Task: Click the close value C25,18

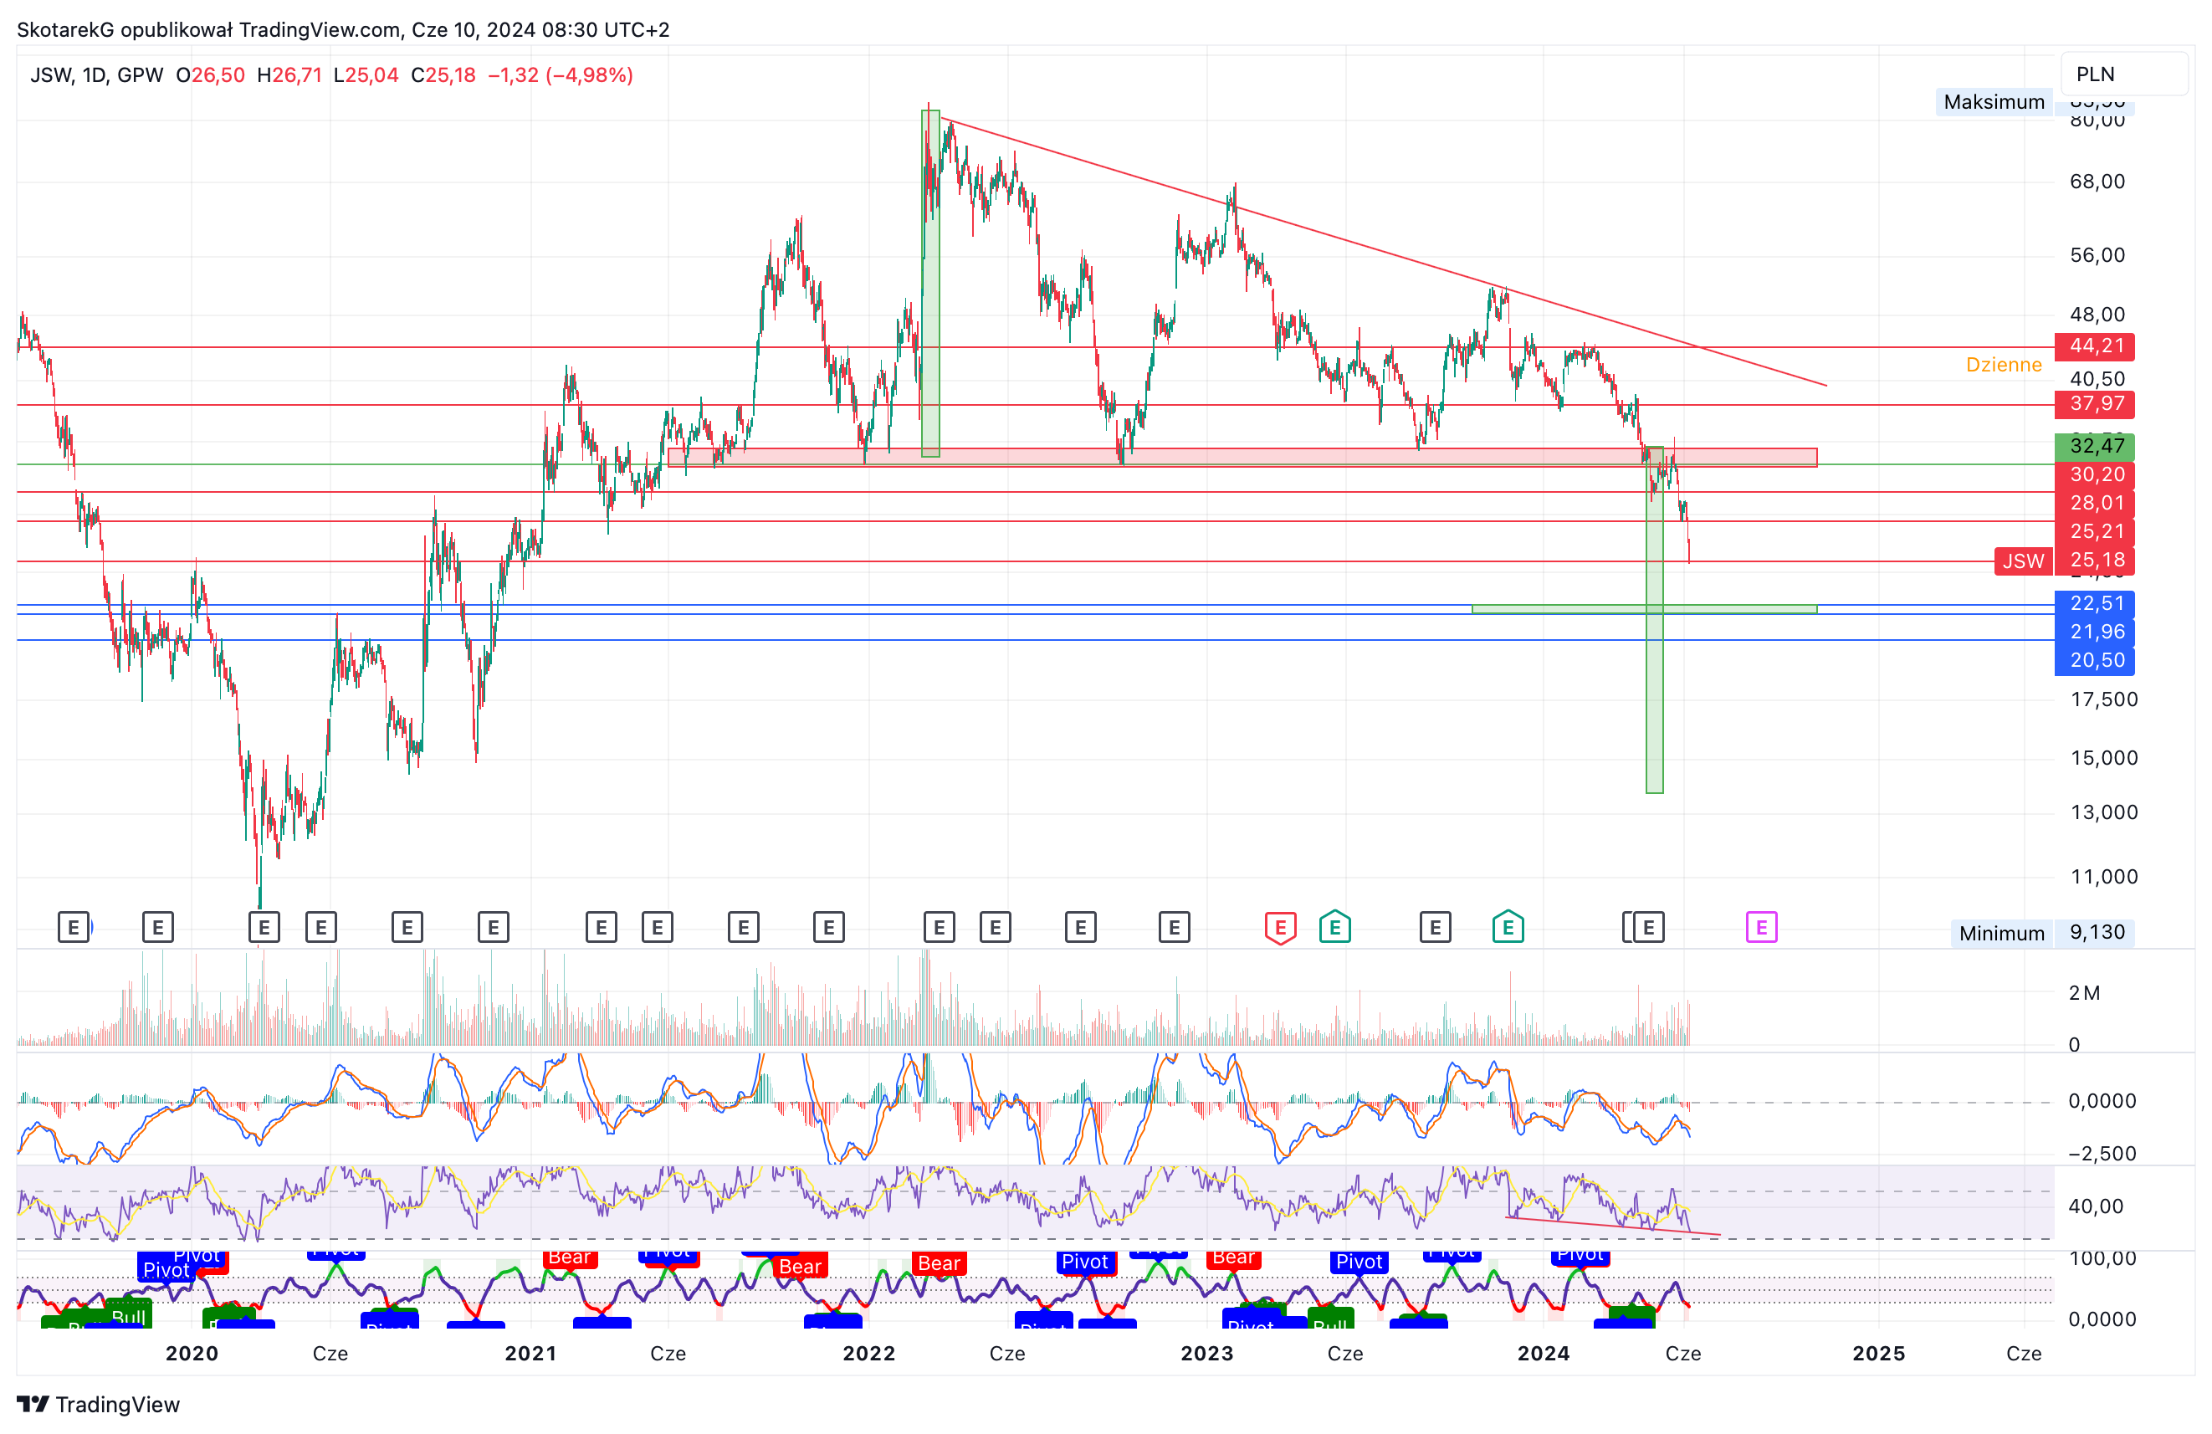Action: pos(443,75)
